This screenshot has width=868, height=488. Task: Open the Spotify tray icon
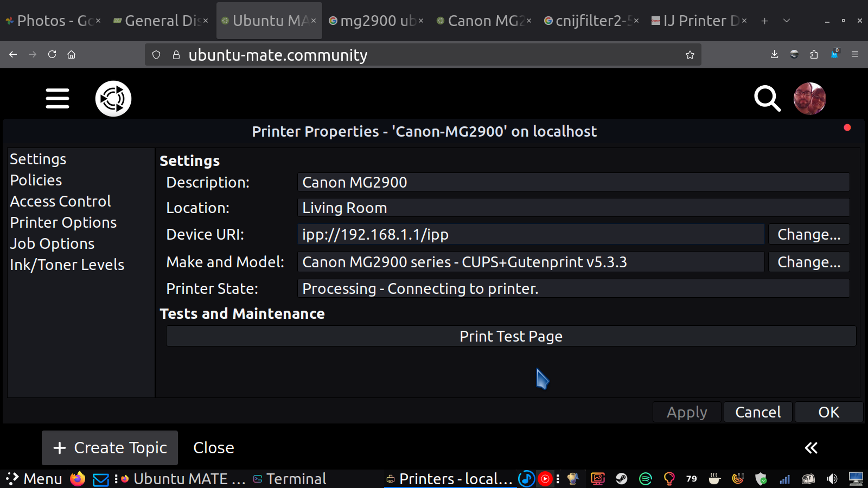point(645,479)
